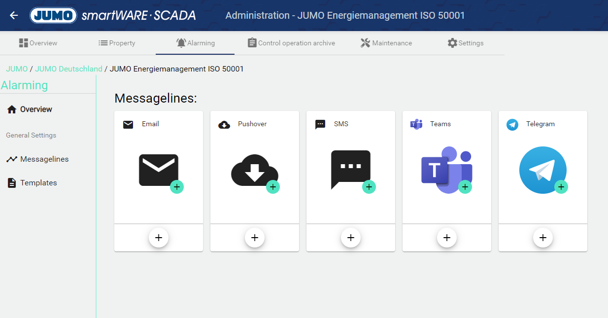The image size is (608, 318).
Task: Add a new Telegram messageline with plus button
Action: pos(543,238)
